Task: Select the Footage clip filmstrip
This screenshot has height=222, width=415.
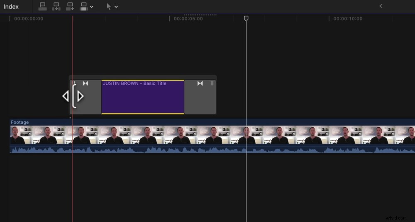Action: tap(212, 135)
